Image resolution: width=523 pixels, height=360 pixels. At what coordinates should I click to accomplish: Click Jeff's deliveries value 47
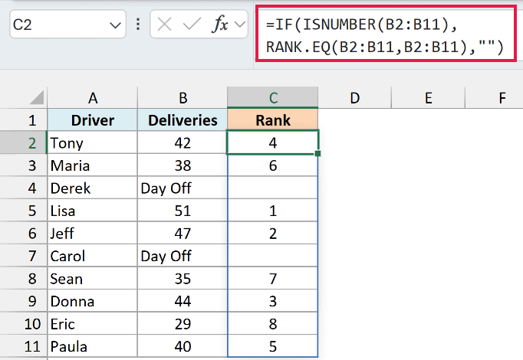(x=183, y=233)
